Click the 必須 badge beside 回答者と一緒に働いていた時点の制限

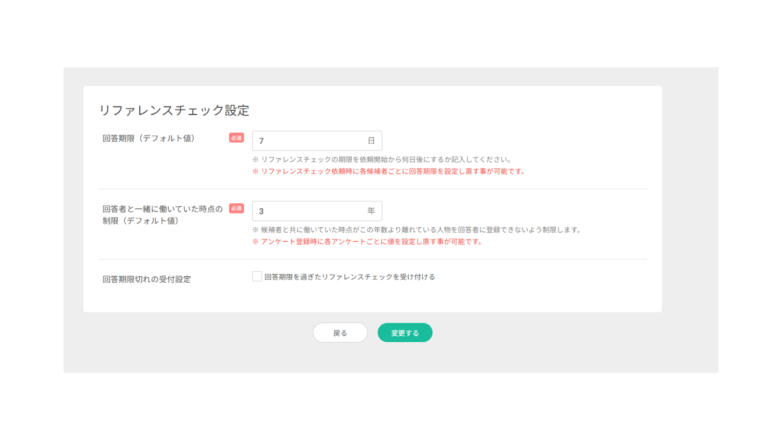[237, 208]
